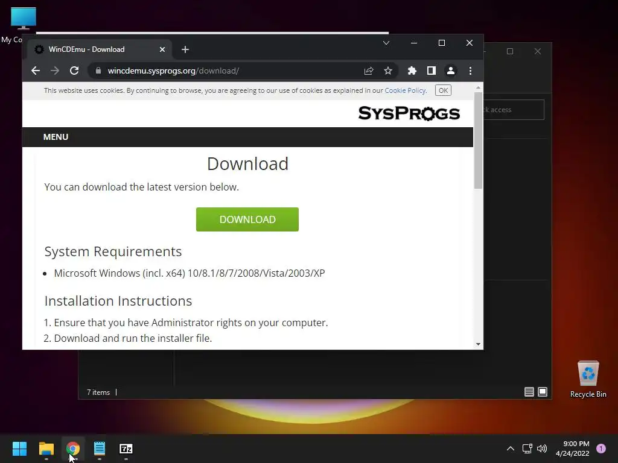This screenshot has height=463, width=618.
Task: Click the green DOWNLOAD button
Action: tap(247, 219)
